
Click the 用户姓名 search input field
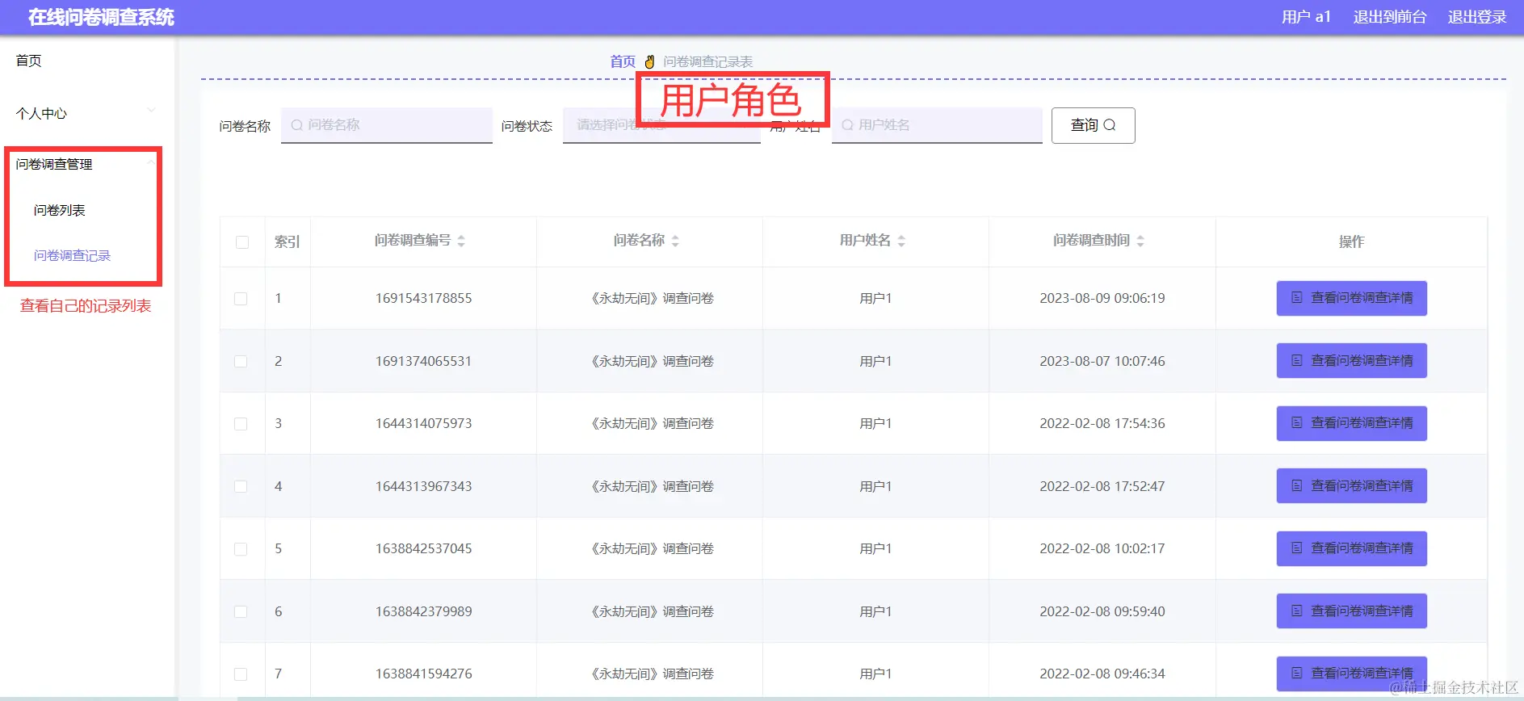[937, 125]
